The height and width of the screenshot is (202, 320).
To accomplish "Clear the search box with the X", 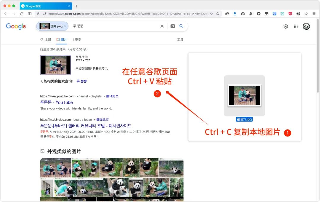I will (x=162, y=26).
